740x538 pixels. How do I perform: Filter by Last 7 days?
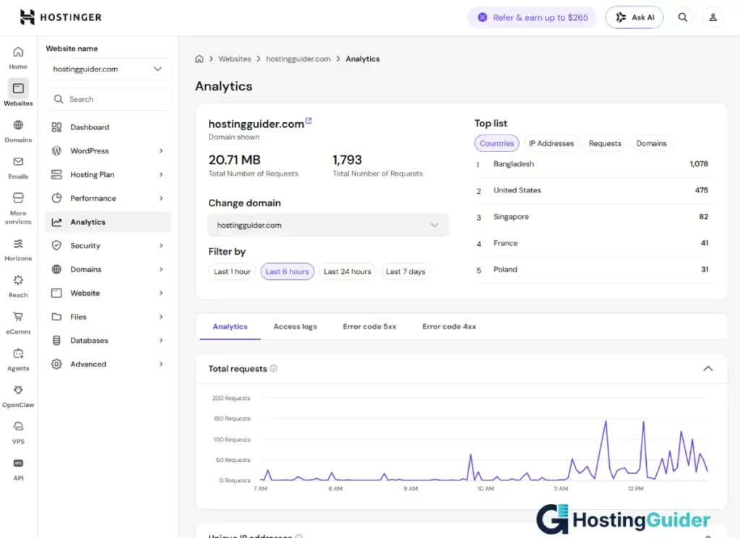[x=405, y=272]
